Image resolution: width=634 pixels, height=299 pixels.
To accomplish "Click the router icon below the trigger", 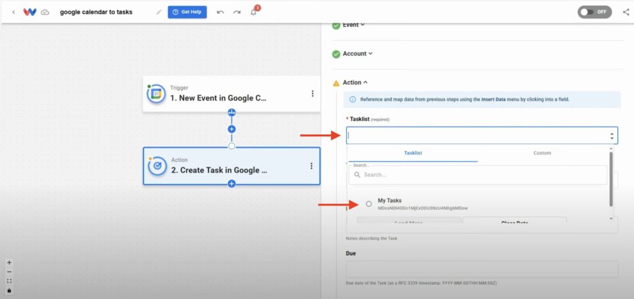I will tap(232, 112).
